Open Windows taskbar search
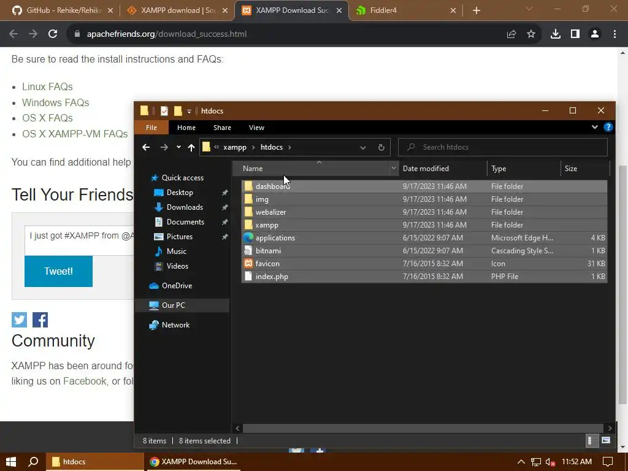628x471 pixels. pos(33,462)
